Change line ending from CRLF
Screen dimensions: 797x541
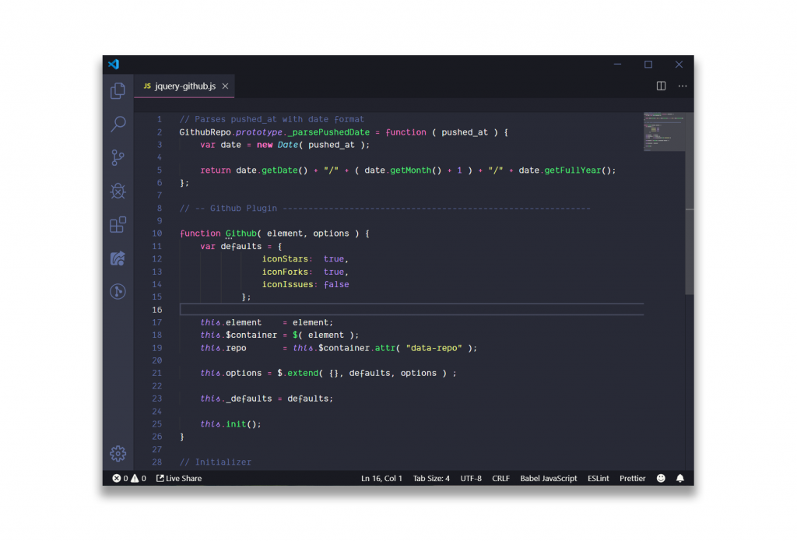[500, 478]
